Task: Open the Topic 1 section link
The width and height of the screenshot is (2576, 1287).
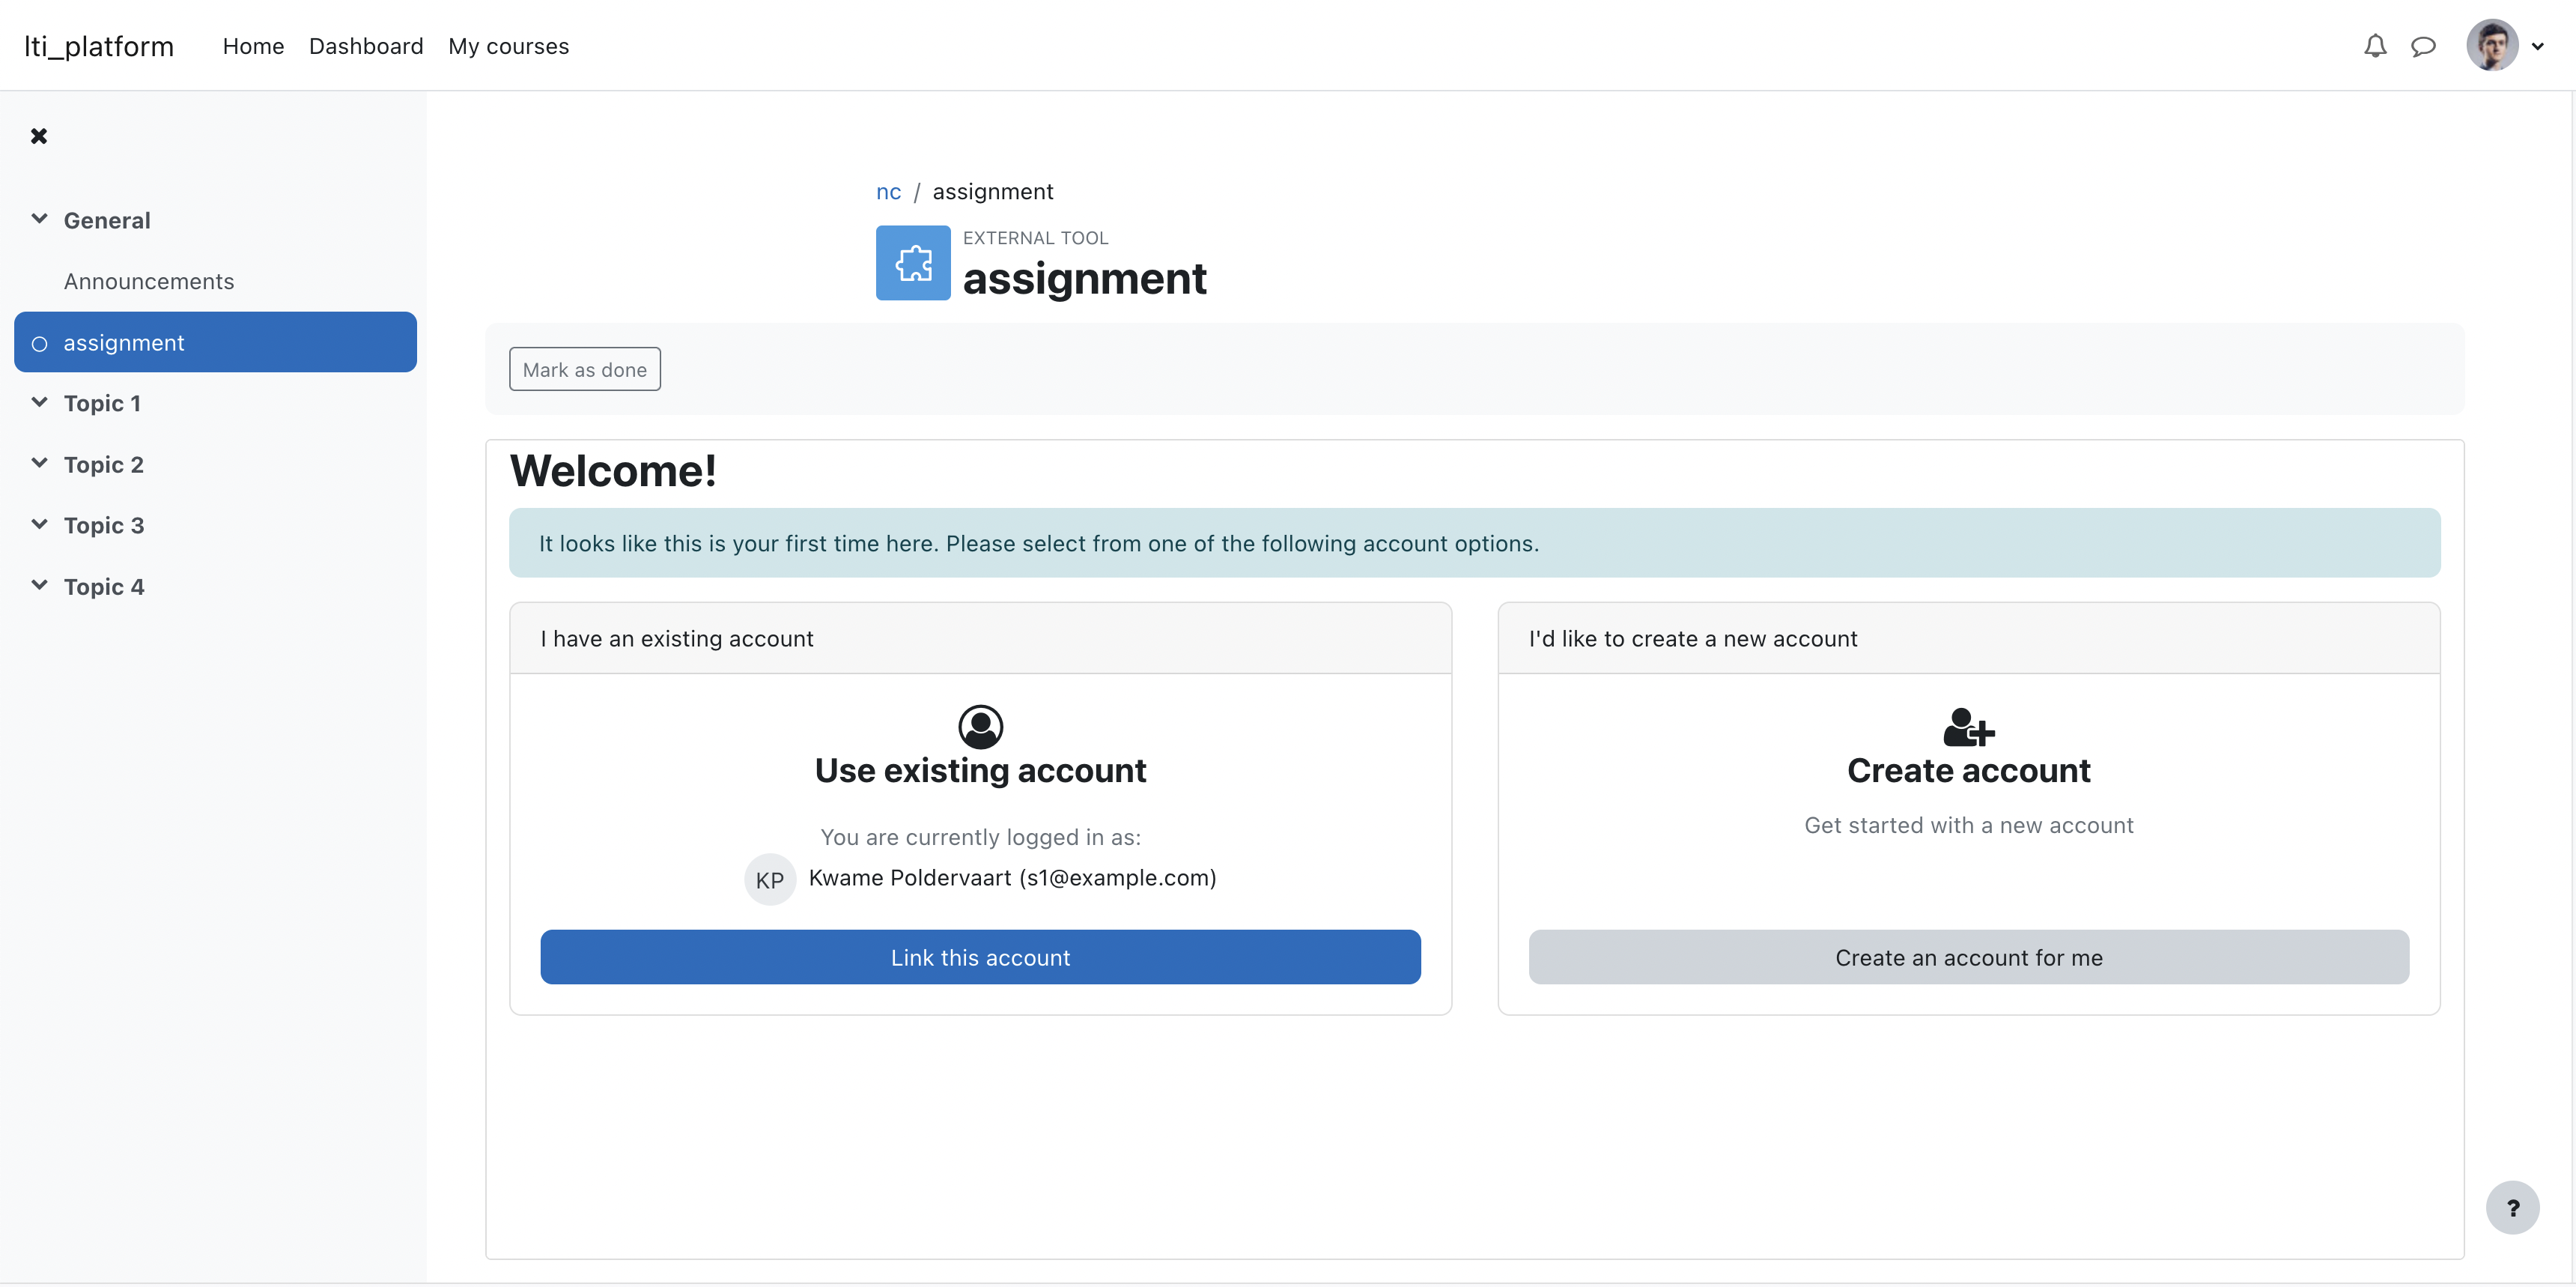Action: click(102, 403)
